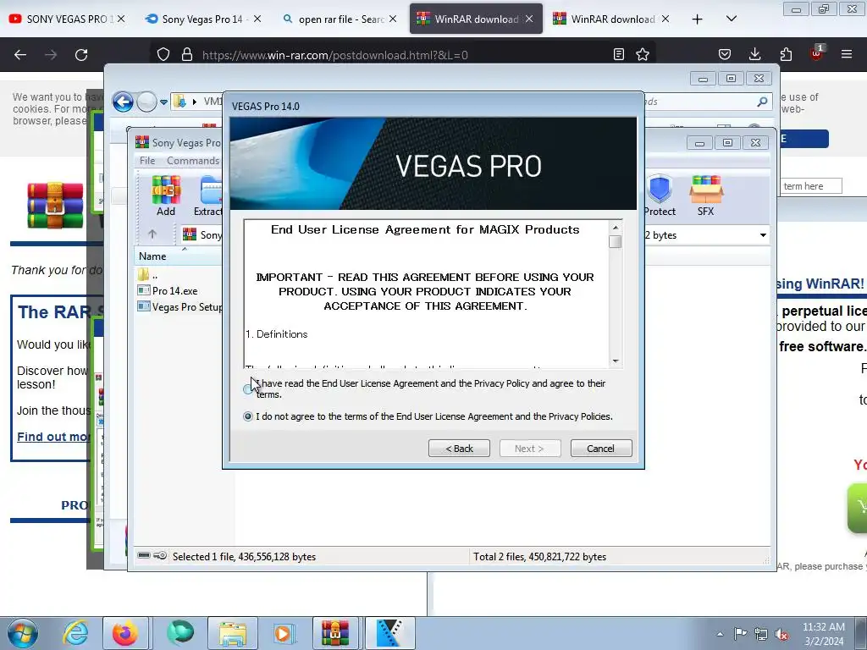
Task: Click the license agreement scrollbar thumb
Action: (615, 242)
